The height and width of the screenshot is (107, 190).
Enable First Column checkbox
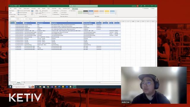click(x=61, y=11)
